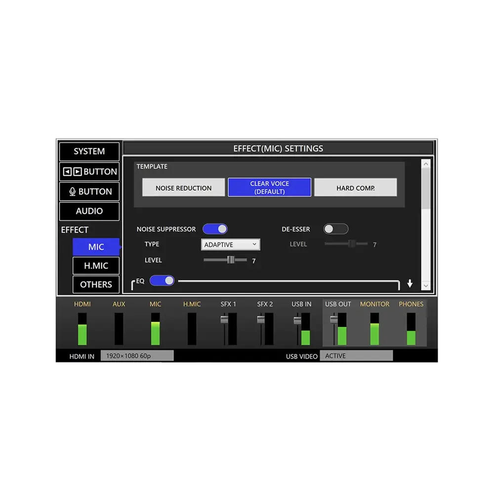Screen dimensions: 494x494
Task: Disable the NOISE SUPPRESSOR toggle
Action: (x=215, y=229)
